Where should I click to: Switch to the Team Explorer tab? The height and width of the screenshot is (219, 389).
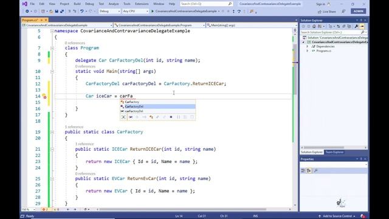334,152
